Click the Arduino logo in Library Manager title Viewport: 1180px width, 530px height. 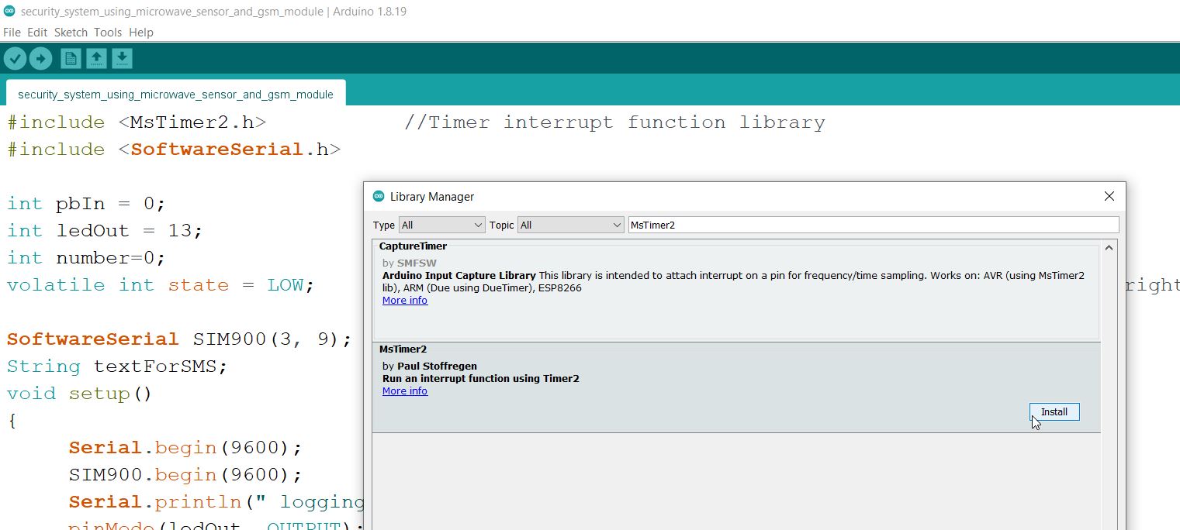[379, 196]
